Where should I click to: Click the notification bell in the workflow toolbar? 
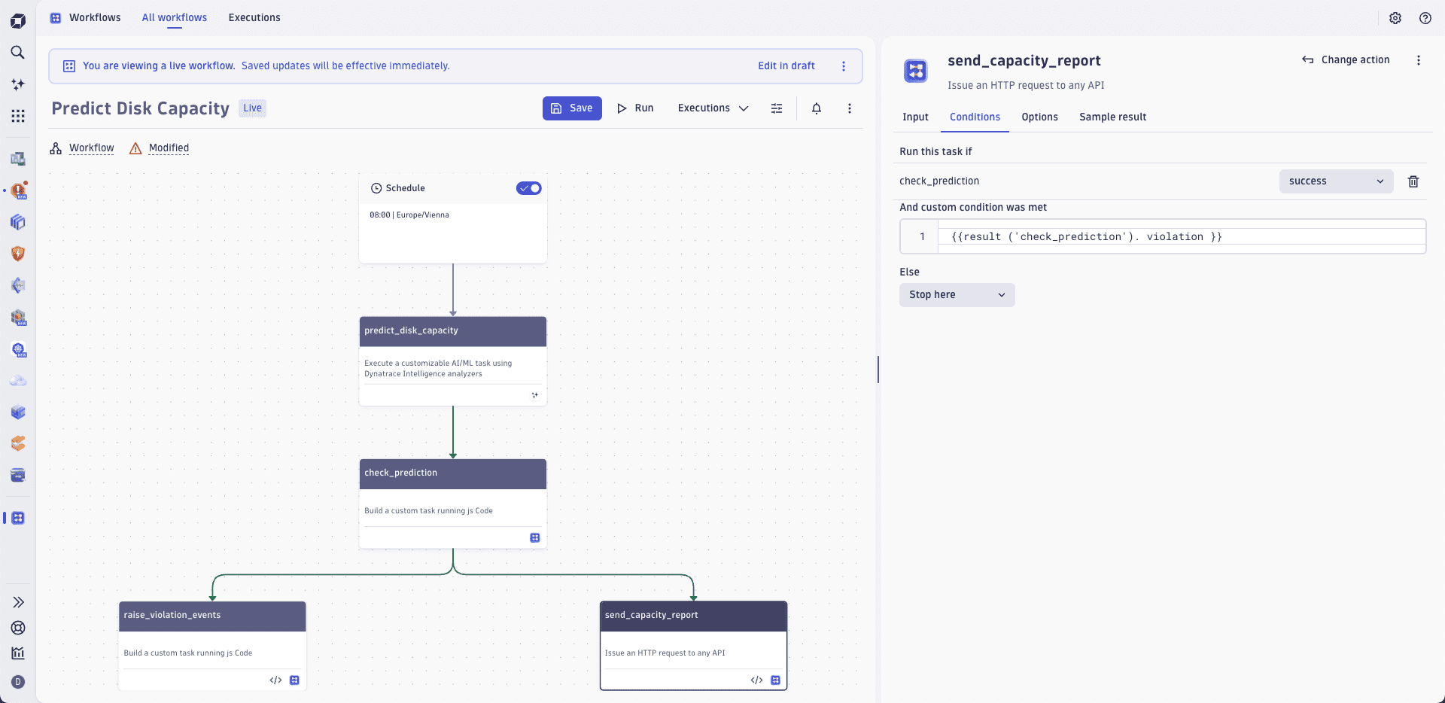(816, 108)
